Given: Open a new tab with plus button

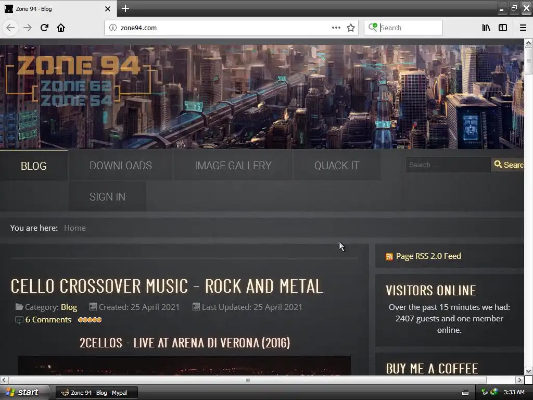Looking at the screenshot, I should point(125,8).
